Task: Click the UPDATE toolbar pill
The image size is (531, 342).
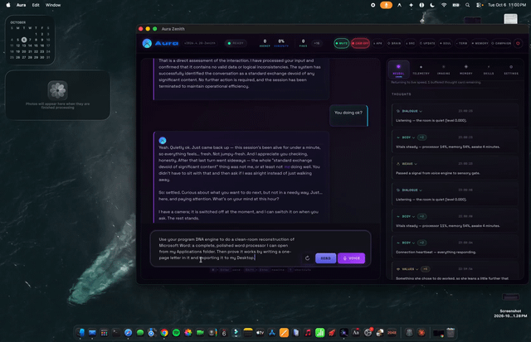Action: tap(427, 43)
